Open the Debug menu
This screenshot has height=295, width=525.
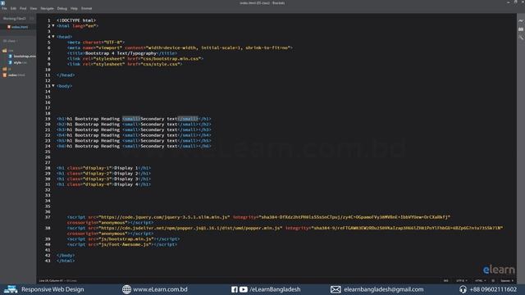[62, 8]
